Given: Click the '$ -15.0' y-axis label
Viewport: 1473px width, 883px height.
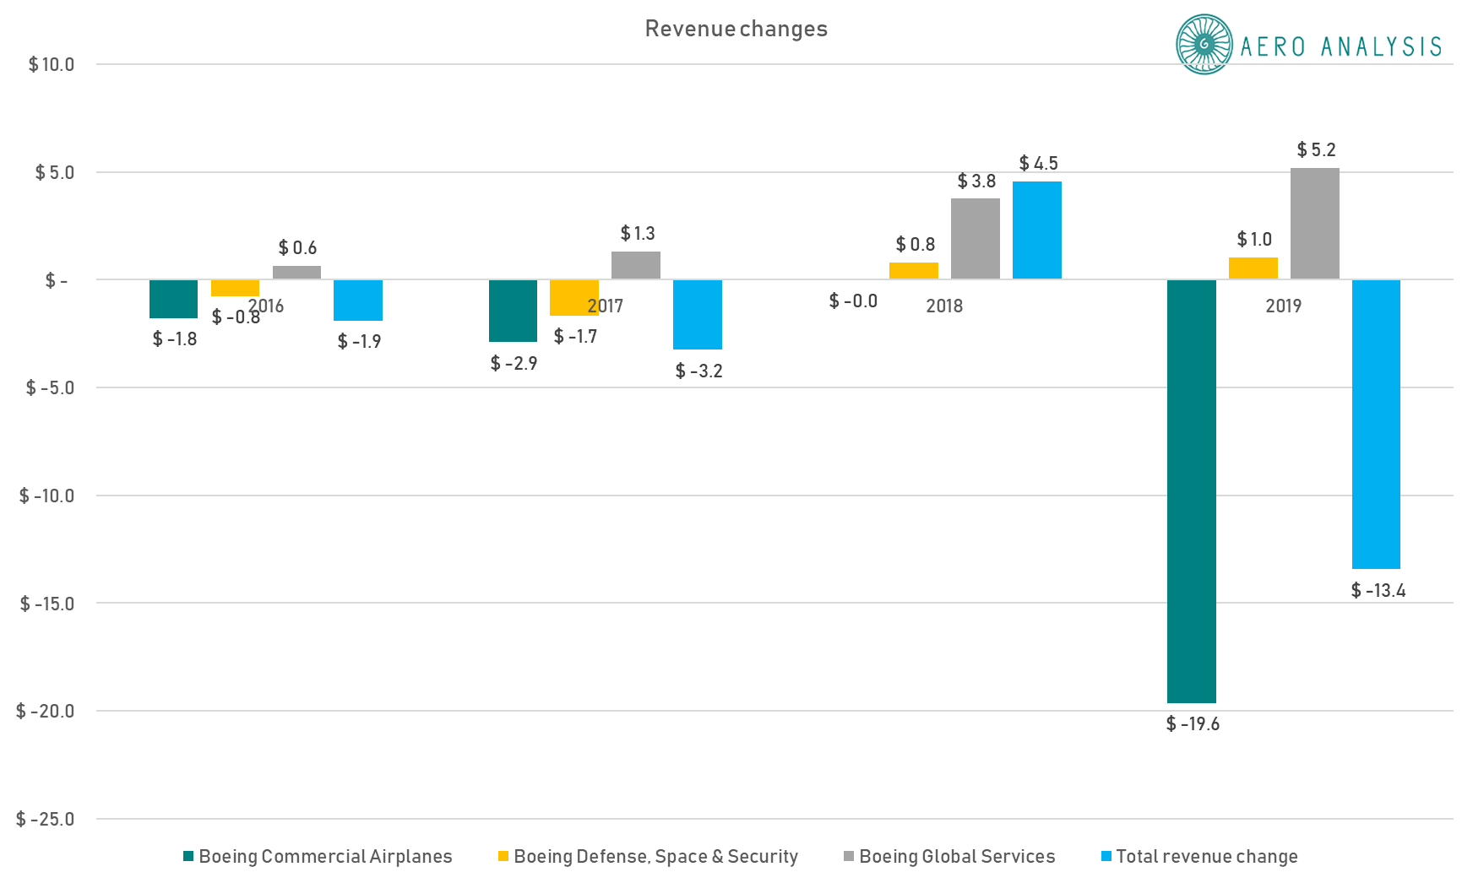Looking at the screenshot, I should (x=47, y=604).
